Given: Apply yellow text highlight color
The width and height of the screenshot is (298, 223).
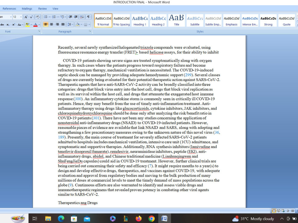Looking at the screenshot, I should coord(27,25).
